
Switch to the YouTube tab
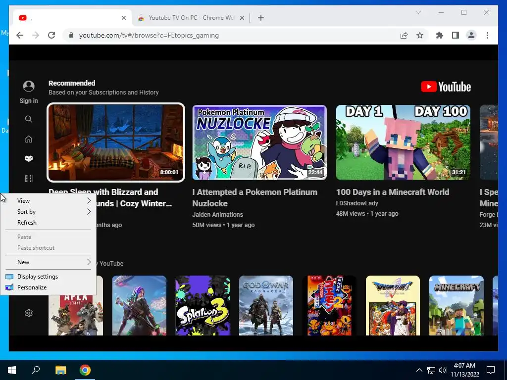(72, 18)
